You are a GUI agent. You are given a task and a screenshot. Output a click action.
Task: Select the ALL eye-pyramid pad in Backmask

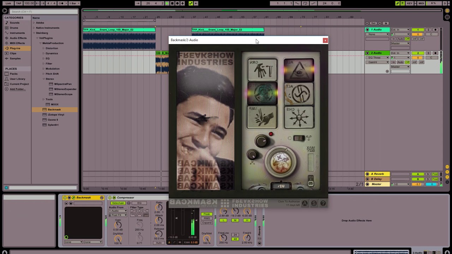click(299, 70)
